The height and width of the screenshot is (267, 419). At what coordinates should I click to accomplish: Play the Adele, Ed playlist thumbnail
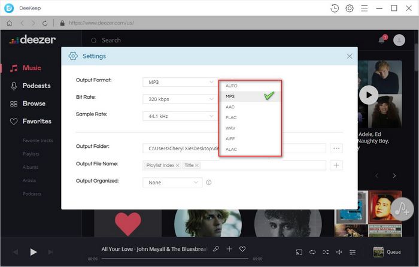[369, 95]
